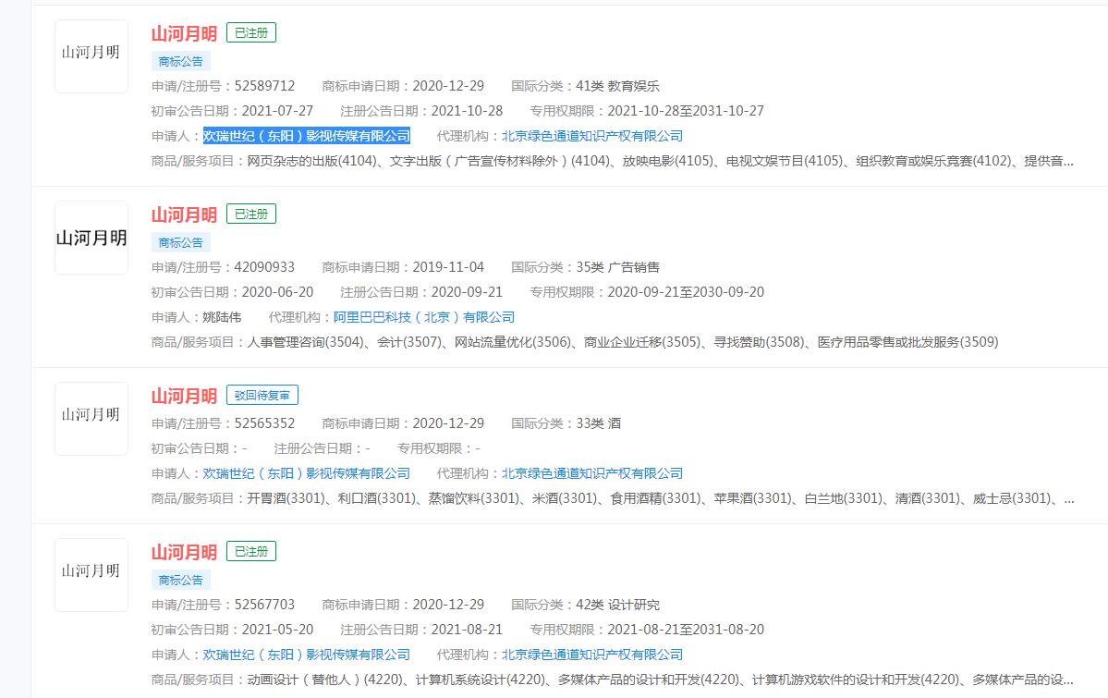
Task: Click goods list starting 网页杂志的出版(4104)
Action: [x=660, y=161]
